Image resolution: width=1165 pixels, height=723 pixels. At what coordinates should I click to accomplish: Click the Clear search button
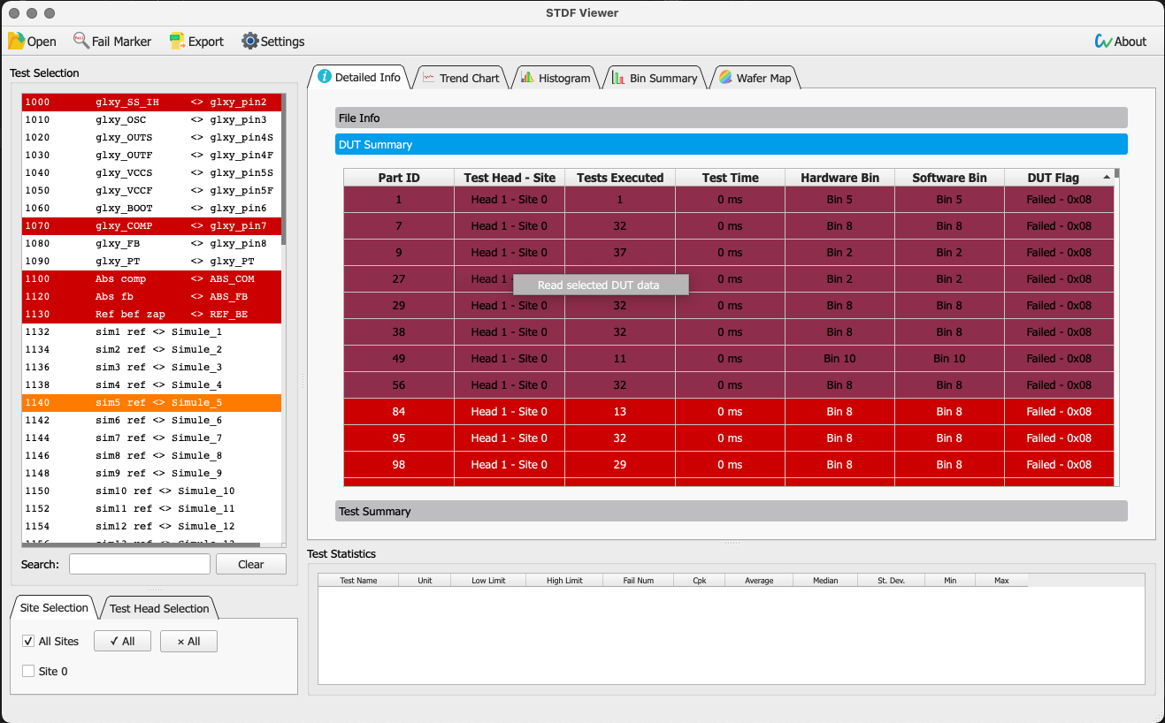point(250,564)
